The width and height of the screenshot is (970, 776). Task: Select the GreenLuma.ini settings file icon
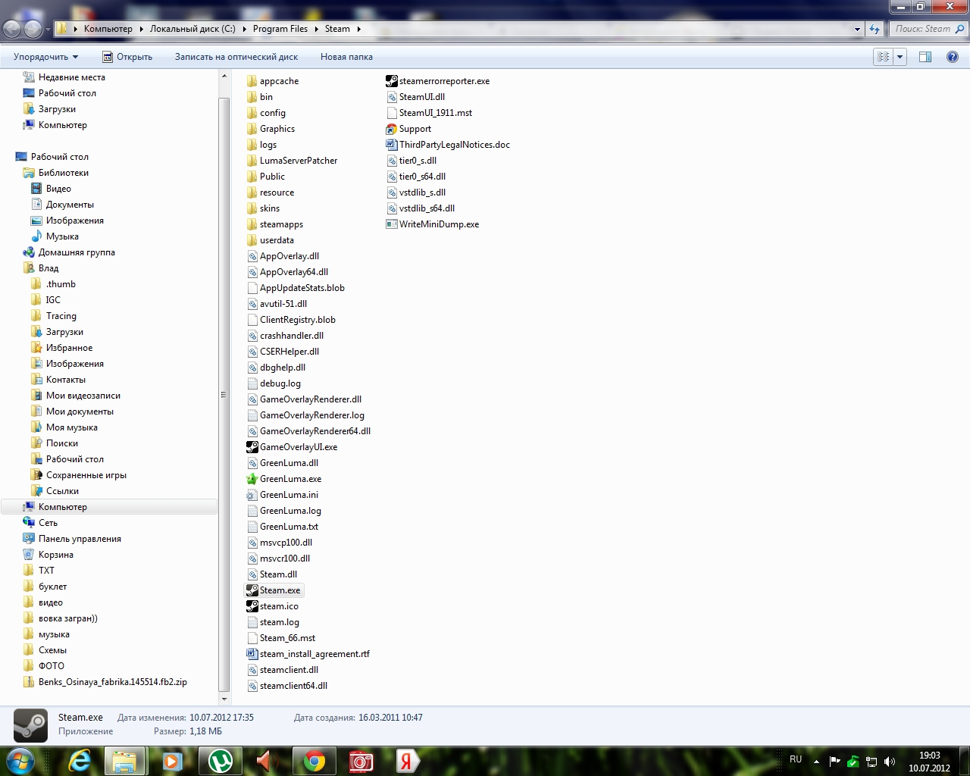tap(252, 495)
